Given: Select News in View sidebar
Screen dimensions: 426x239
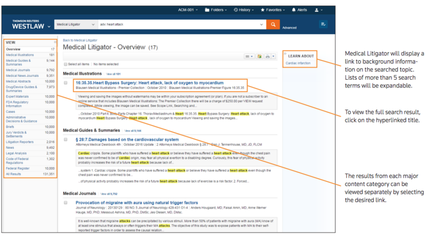Looking at the screenshot, I should (10, 148).
